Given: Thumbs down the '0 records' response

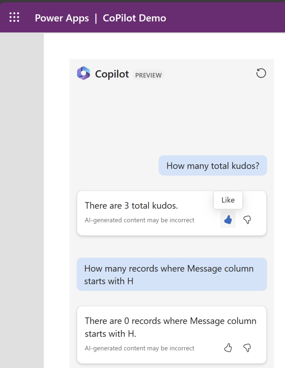Looking at the screenshot, I should coord(247,348).
